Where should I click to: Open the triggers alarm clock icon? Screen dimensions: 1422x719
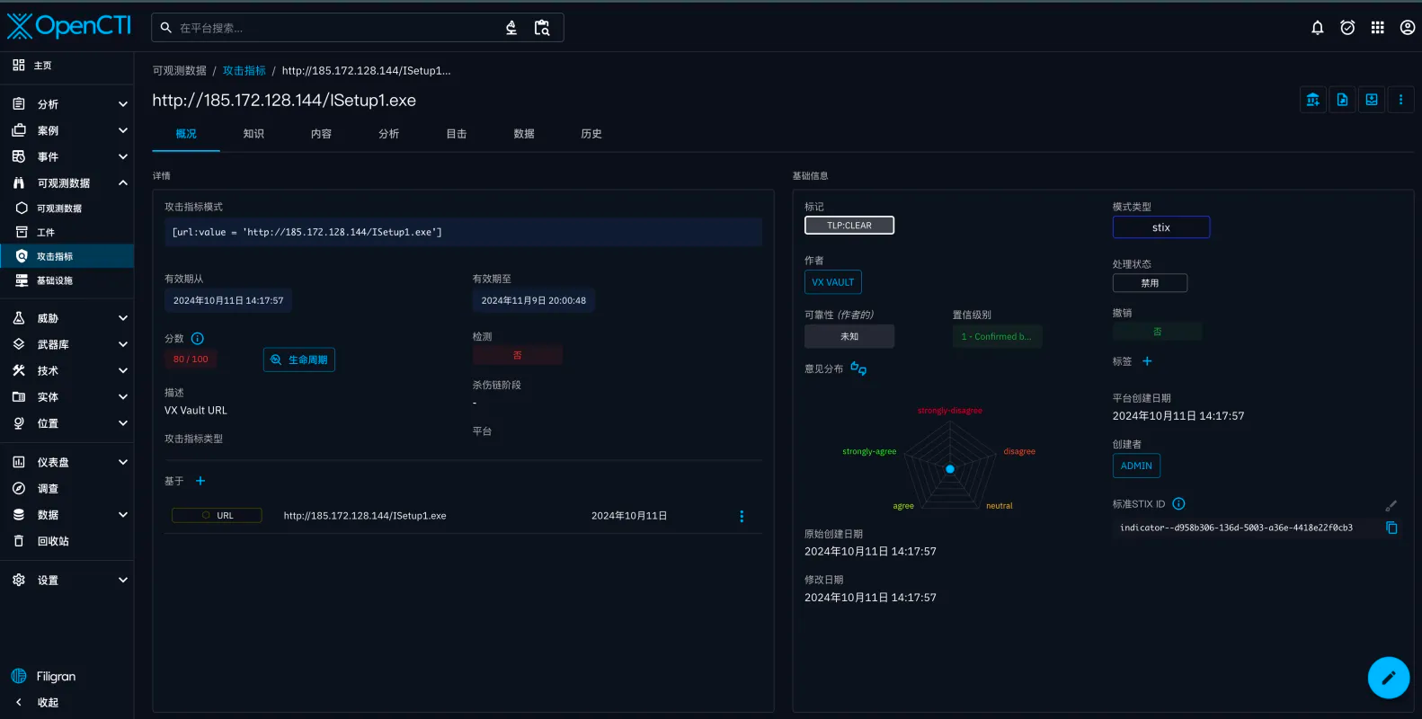1347,28
